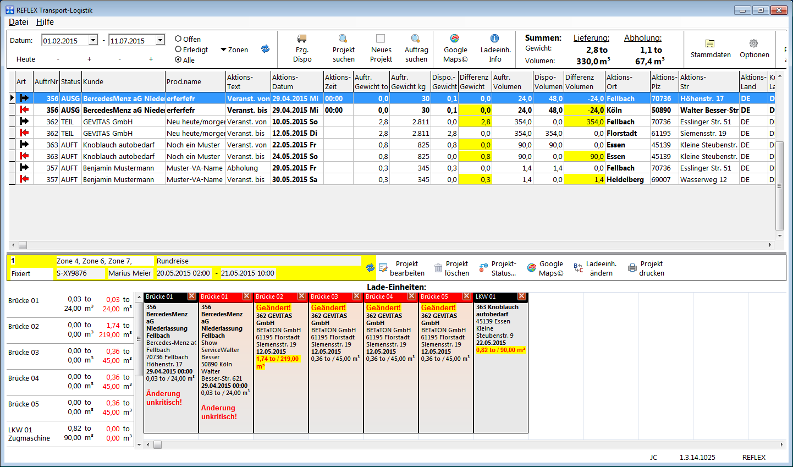Select the Alle radio button
This screenshot has height=467, width=793.
(x=178, y=60)
